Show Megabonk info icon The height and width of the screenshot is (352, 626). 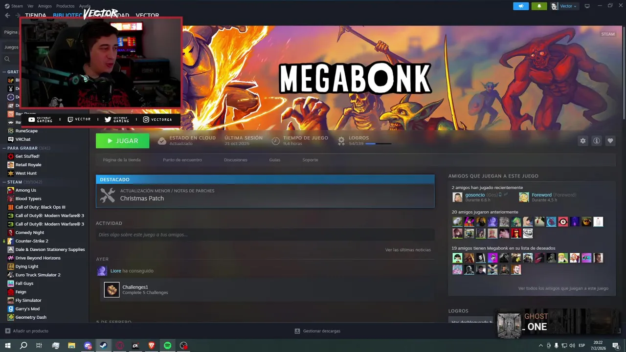596,141
